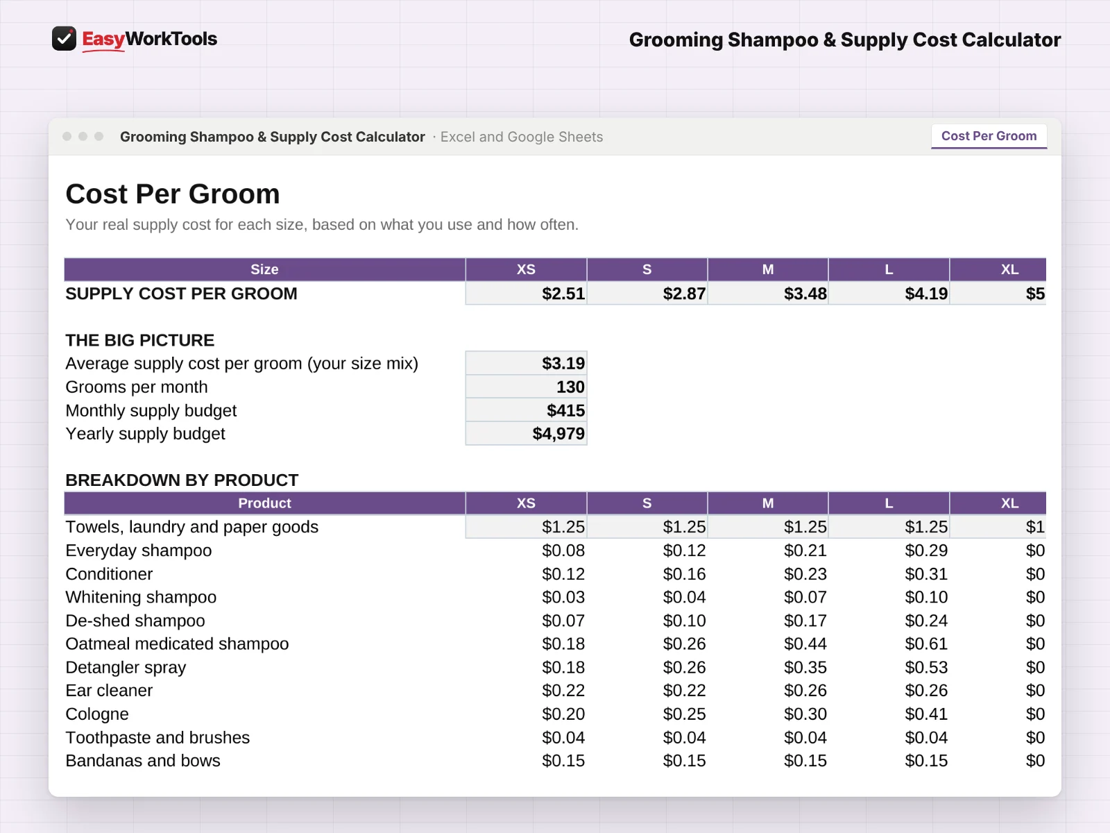
Task: Click Cologne L value $0.41
Action: coord(926,714)
